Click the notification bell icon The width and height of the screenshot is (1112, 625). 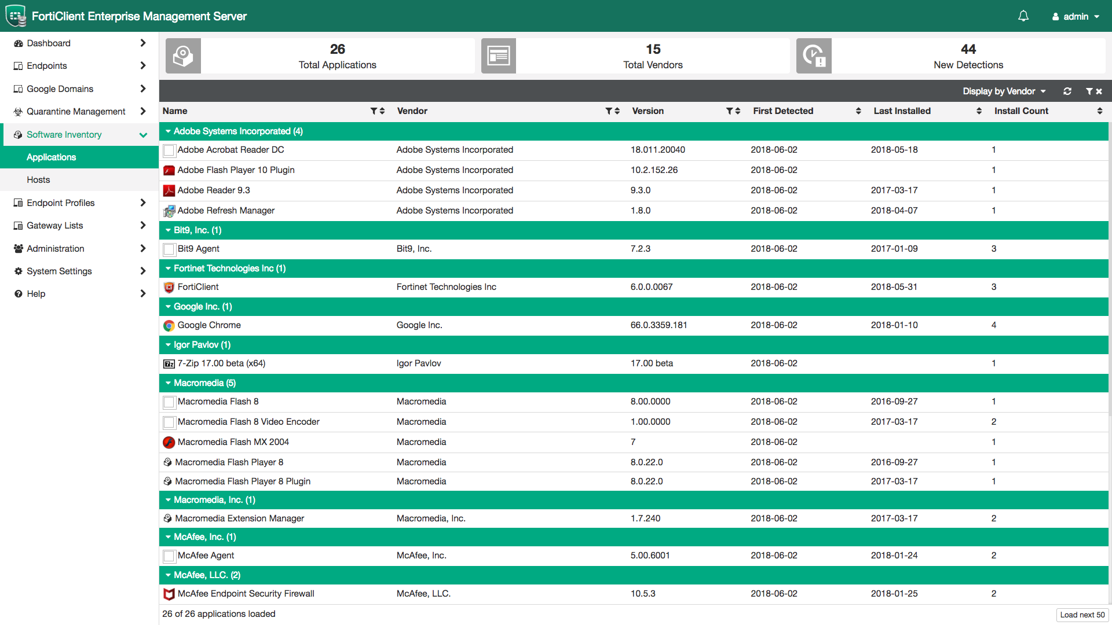[1023, 16]
